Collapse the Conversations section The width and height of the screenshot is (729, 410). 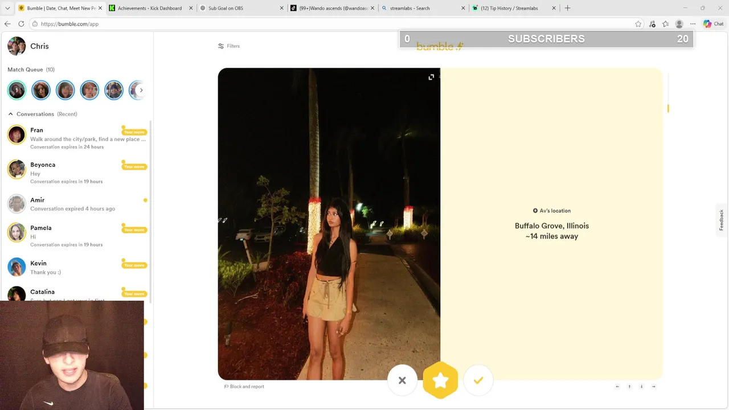10,114
